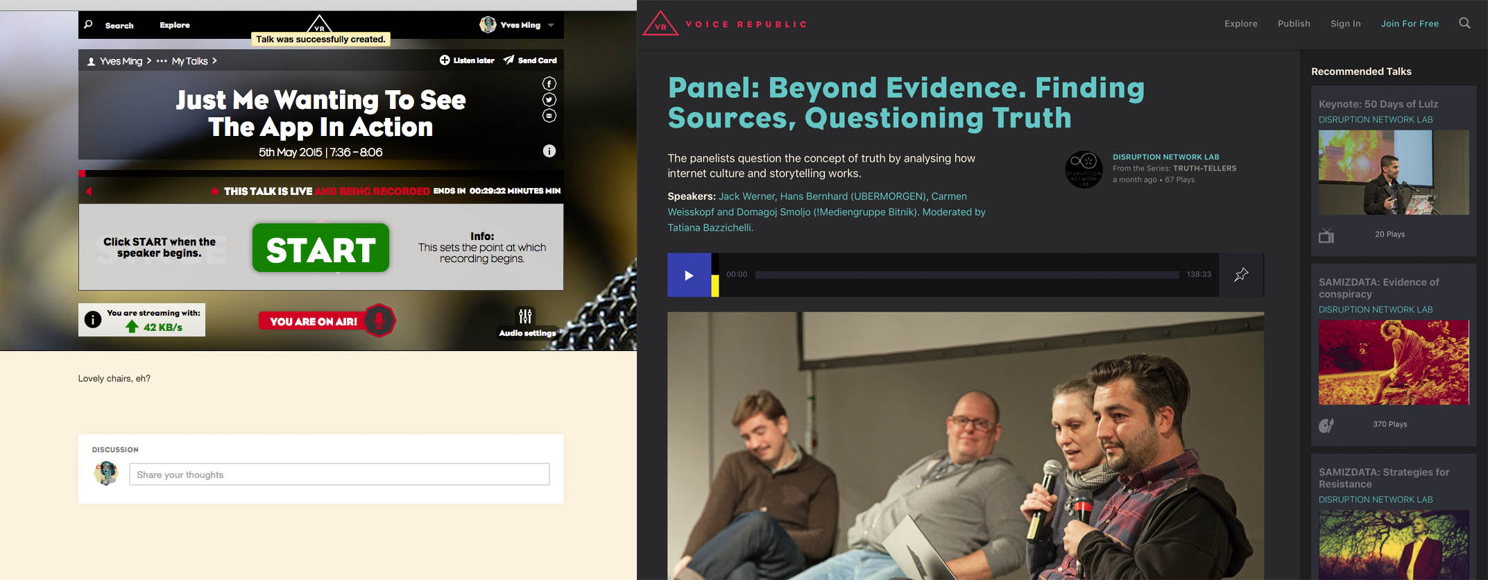Image resolution: width=1488 pixels, height=580 pixels.
Task: Click the Talk was successfully created notice
Action: tap(320, 40)
